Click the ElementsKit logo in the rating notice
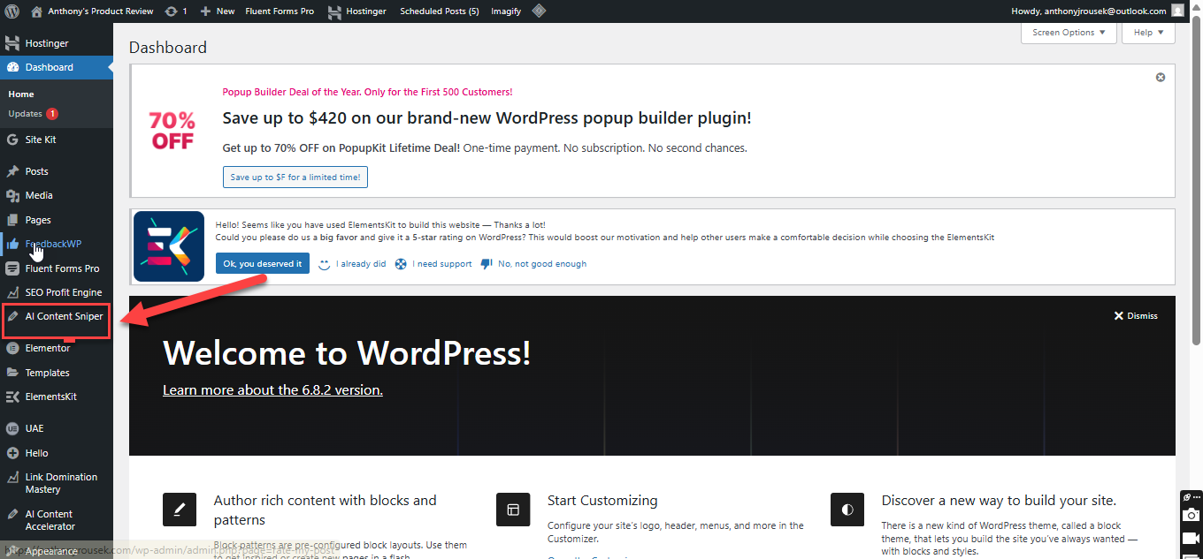This screenshot has width=1203, height=559. pos(169,246)
